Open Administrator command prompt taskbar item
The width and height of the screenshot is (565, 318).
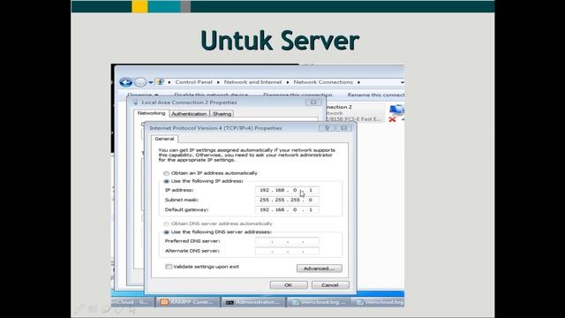(253, 302)
